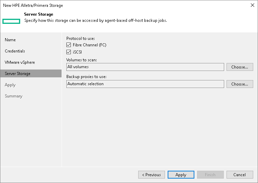This screenshot has width=258, height=183.
Task: Uncheck the Fibre Channel (FC) checkbox
Action: pyautogui.click(x=69, y=45)
